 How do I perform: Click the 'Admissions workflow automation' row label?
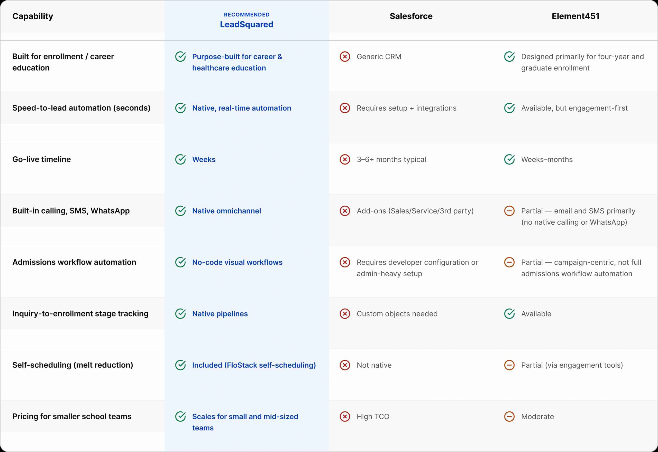pyautogui.click(x=74, y=262)
